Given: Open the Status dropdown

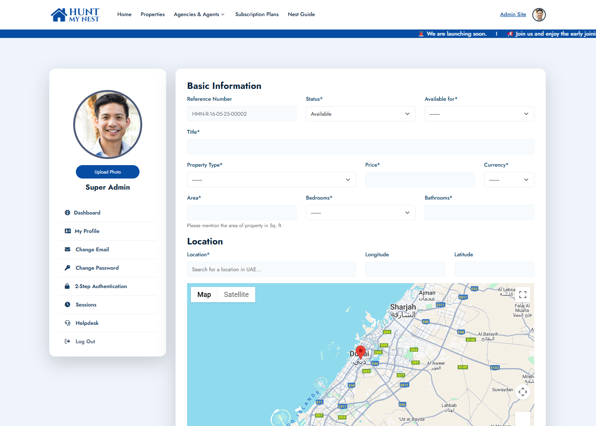Looking at the screenshot, I should pos(360,114).
